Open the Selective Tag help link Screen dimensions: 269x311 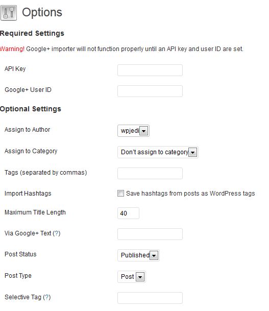[x=47, y=297]
